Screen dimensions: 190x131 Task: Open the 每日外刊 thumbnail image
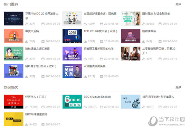(x=13, y=71)
